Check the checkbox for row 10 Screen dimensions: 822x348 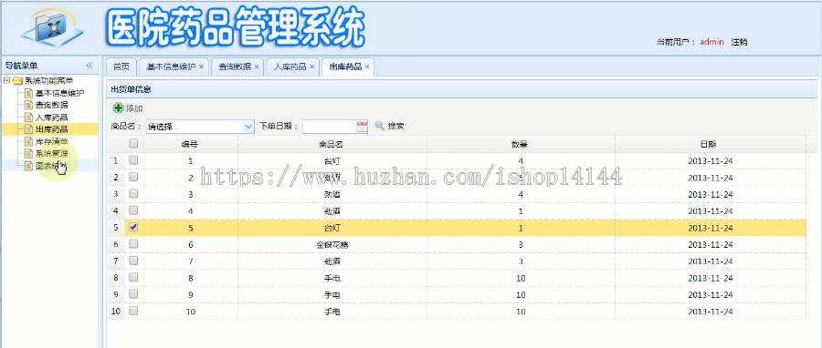[x=133, y=311]
